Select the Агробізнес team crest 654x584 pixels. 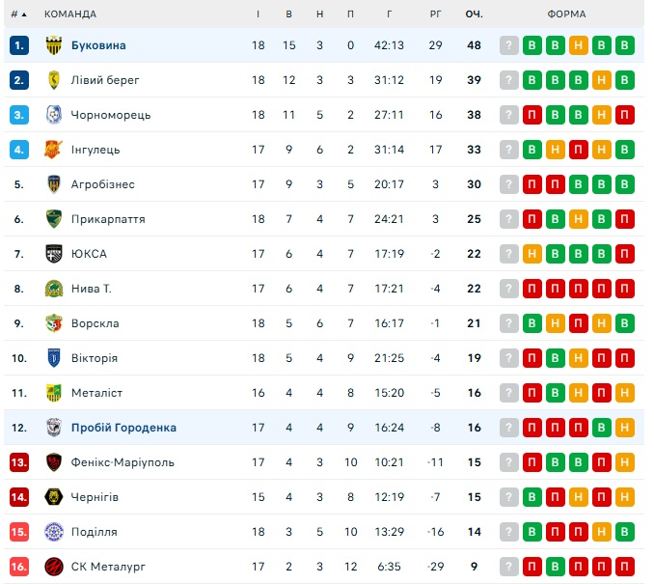54,184
